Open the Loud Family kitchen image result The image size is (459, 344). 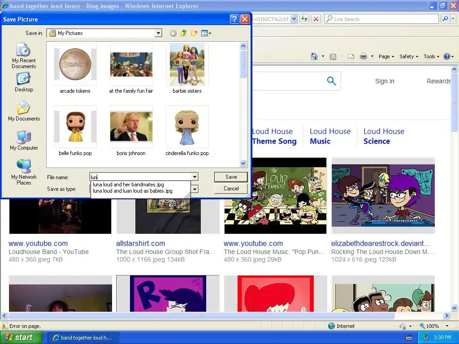click(x=275, y=195)
